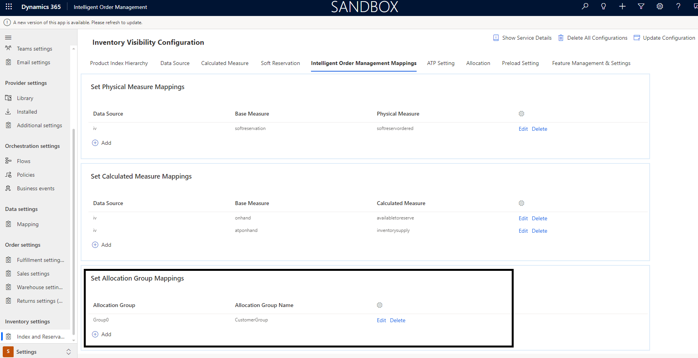Click the Intelligent Order Management app name
Screen dimensions: 698x358
click(x=110, y=7)
